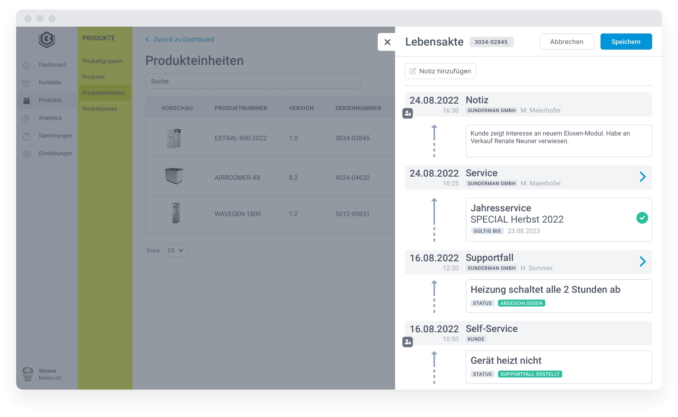678x417 pixels.
Task: Click the Dashboard gauge icon in sidebar
Action: pyautogui.click(x=27, y=65)
